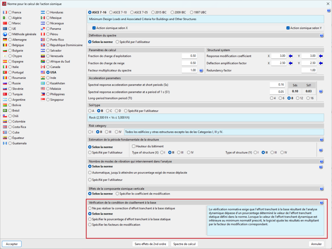Click the Philippines flag icon
The width and height of the screenshot is (332, 249).
tap(43, 94)
